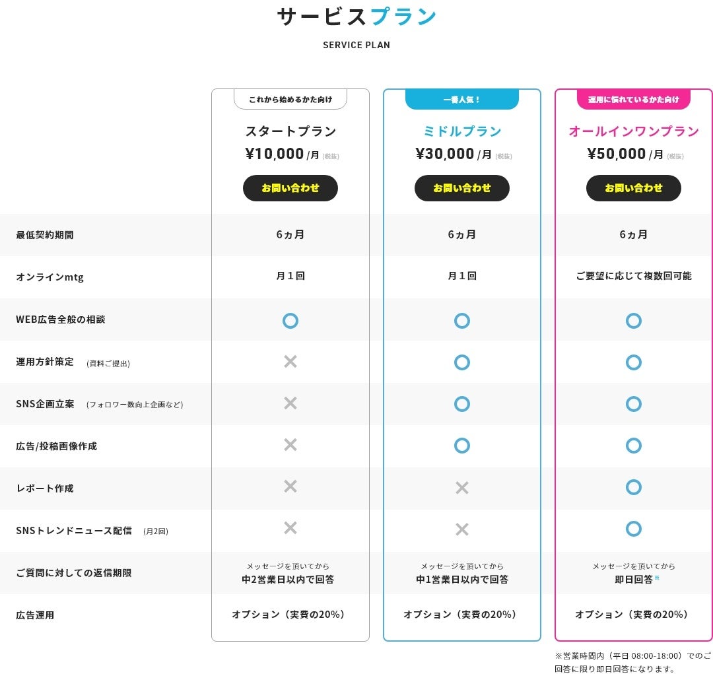Image resolution: width=713 pixels, height=674 pixels.
Task: Click the ミドルプラン heading
Action: pos(462,131)
